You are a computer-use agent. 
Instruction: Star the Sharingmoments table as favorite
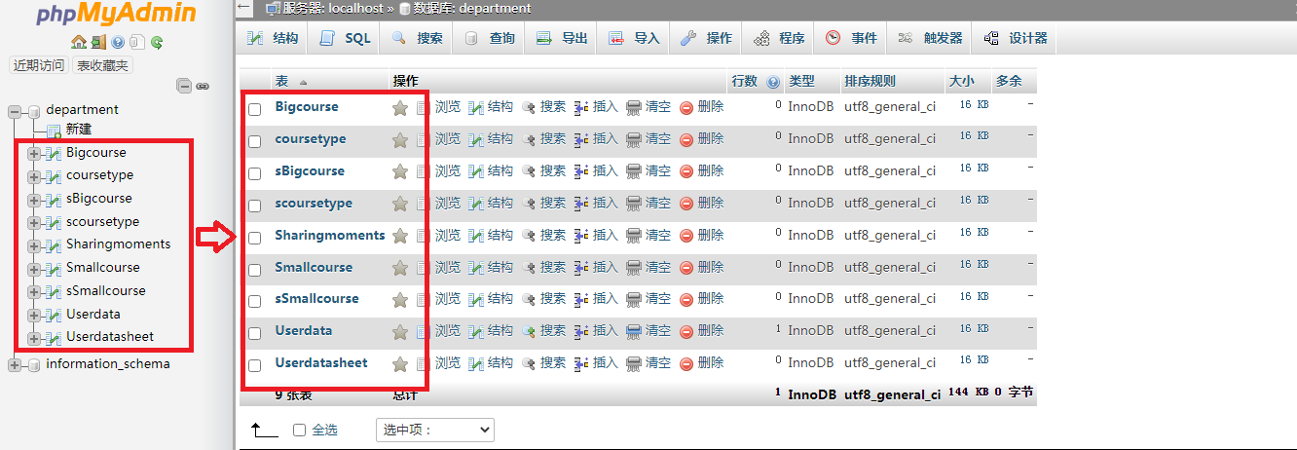[400, 237]
